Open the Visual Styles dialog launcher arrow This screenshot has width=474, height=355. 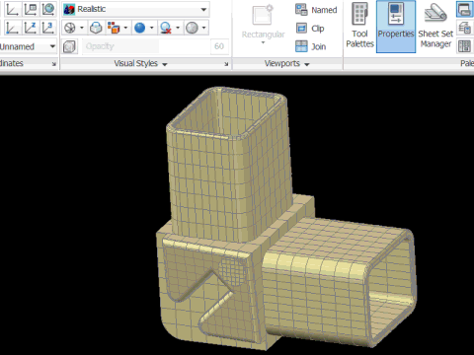226,64
